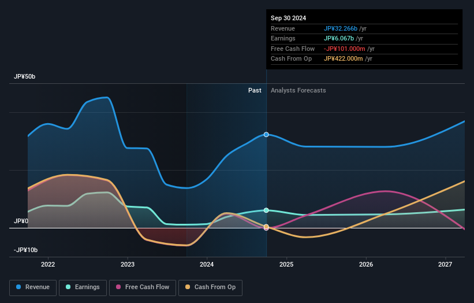Click the Revenue row label in tooltip
Viewport: 474px width, 303px height.
(x=283, y=28)
